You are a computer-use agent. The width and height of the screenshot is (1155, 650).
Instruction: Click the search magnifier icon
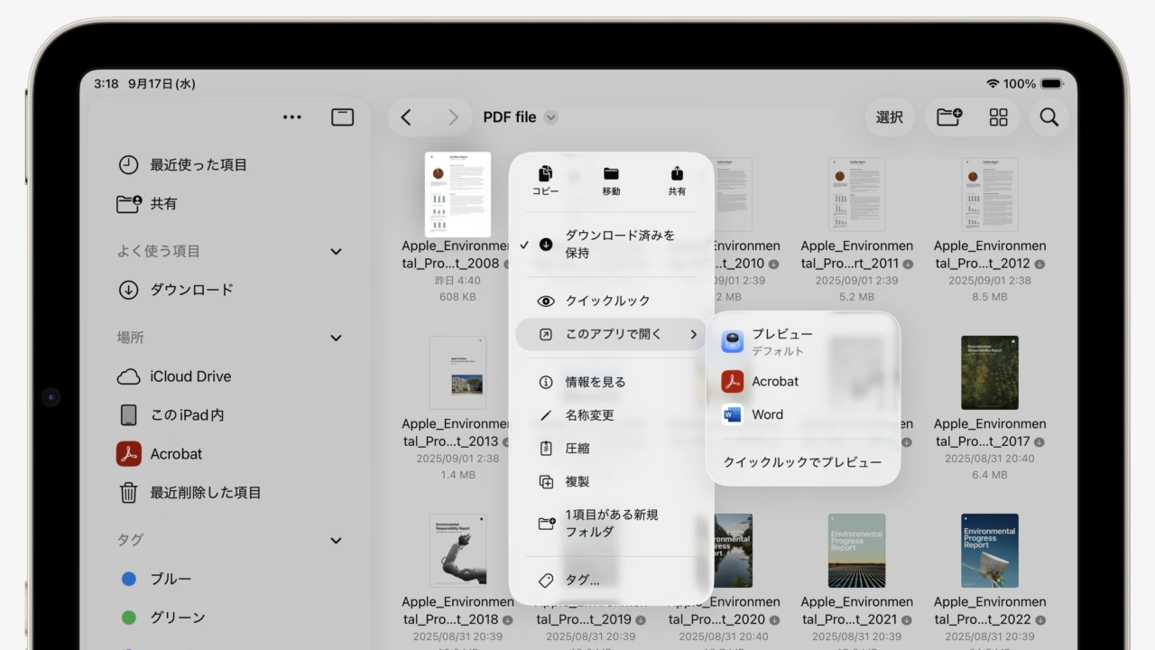click(1049, 117)
